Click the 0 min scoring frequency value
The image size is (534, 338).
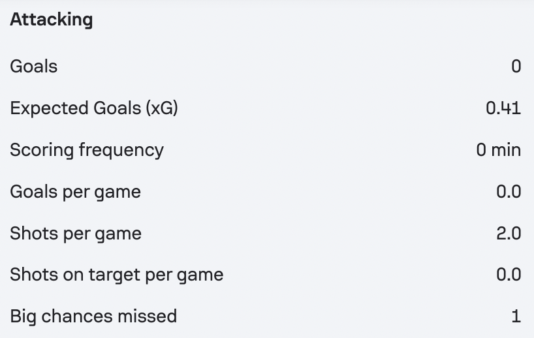click(x=499, y=150)
